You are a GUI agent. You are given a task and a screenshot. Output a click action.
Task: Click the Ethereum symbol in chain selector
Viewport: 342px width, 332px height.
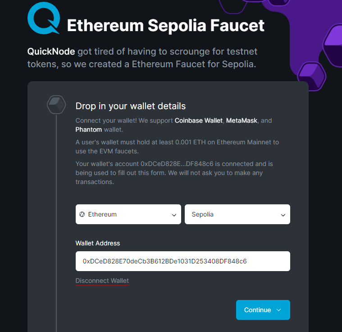82,214
